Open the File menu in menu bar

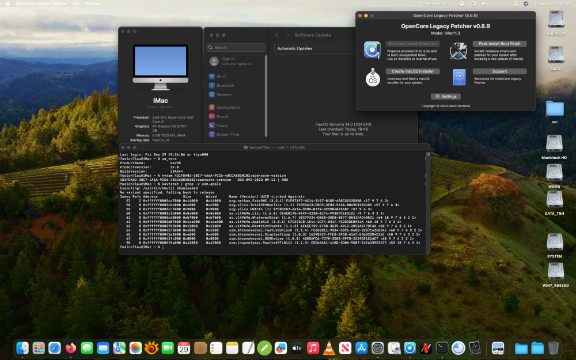tap(75, 3)
